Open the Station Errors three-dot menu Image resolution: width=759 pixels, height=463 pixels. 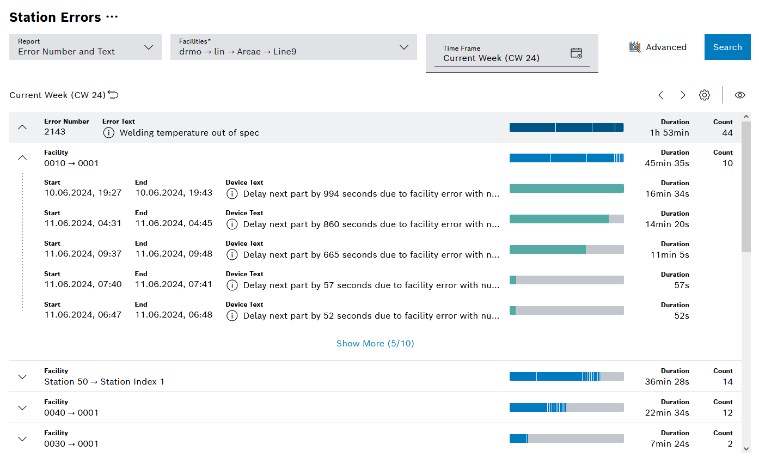click(x=112, y=17)
